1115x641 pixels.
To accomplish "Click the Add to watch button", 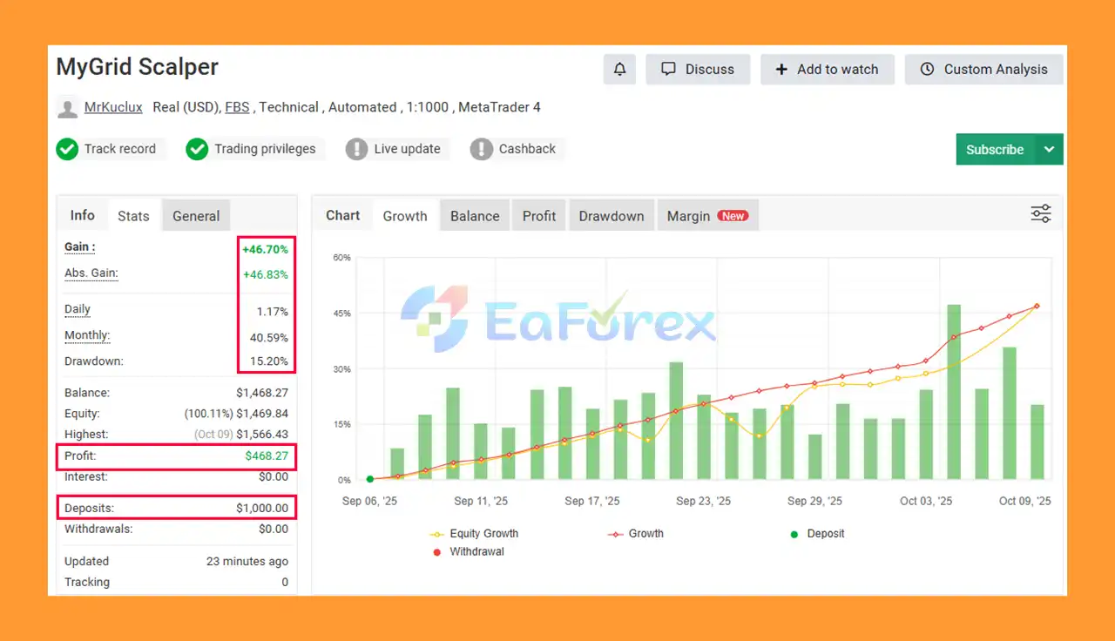I will click(x=827, y=70).
